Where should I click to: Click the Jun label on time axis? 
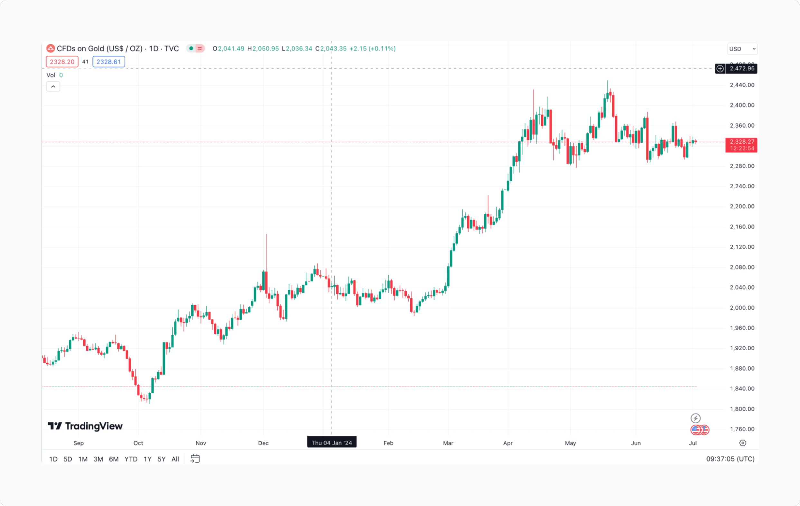[x=636, y=443]
